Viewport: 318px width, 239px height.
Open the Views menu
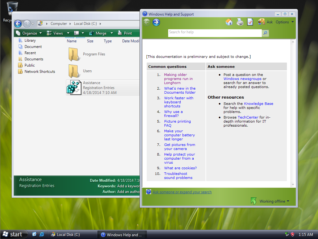point(55,33)
